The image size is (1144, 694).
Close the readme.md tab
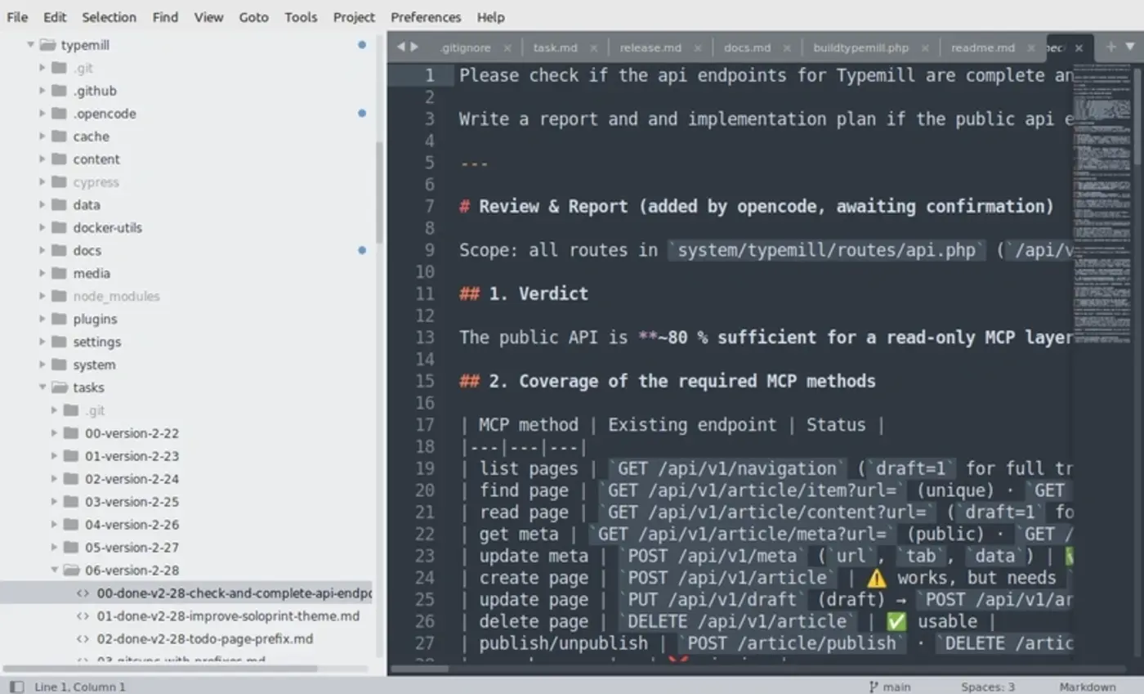tap(1031, 48)
